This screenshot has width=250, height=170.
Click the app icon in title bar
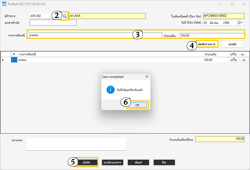[4, 4]
